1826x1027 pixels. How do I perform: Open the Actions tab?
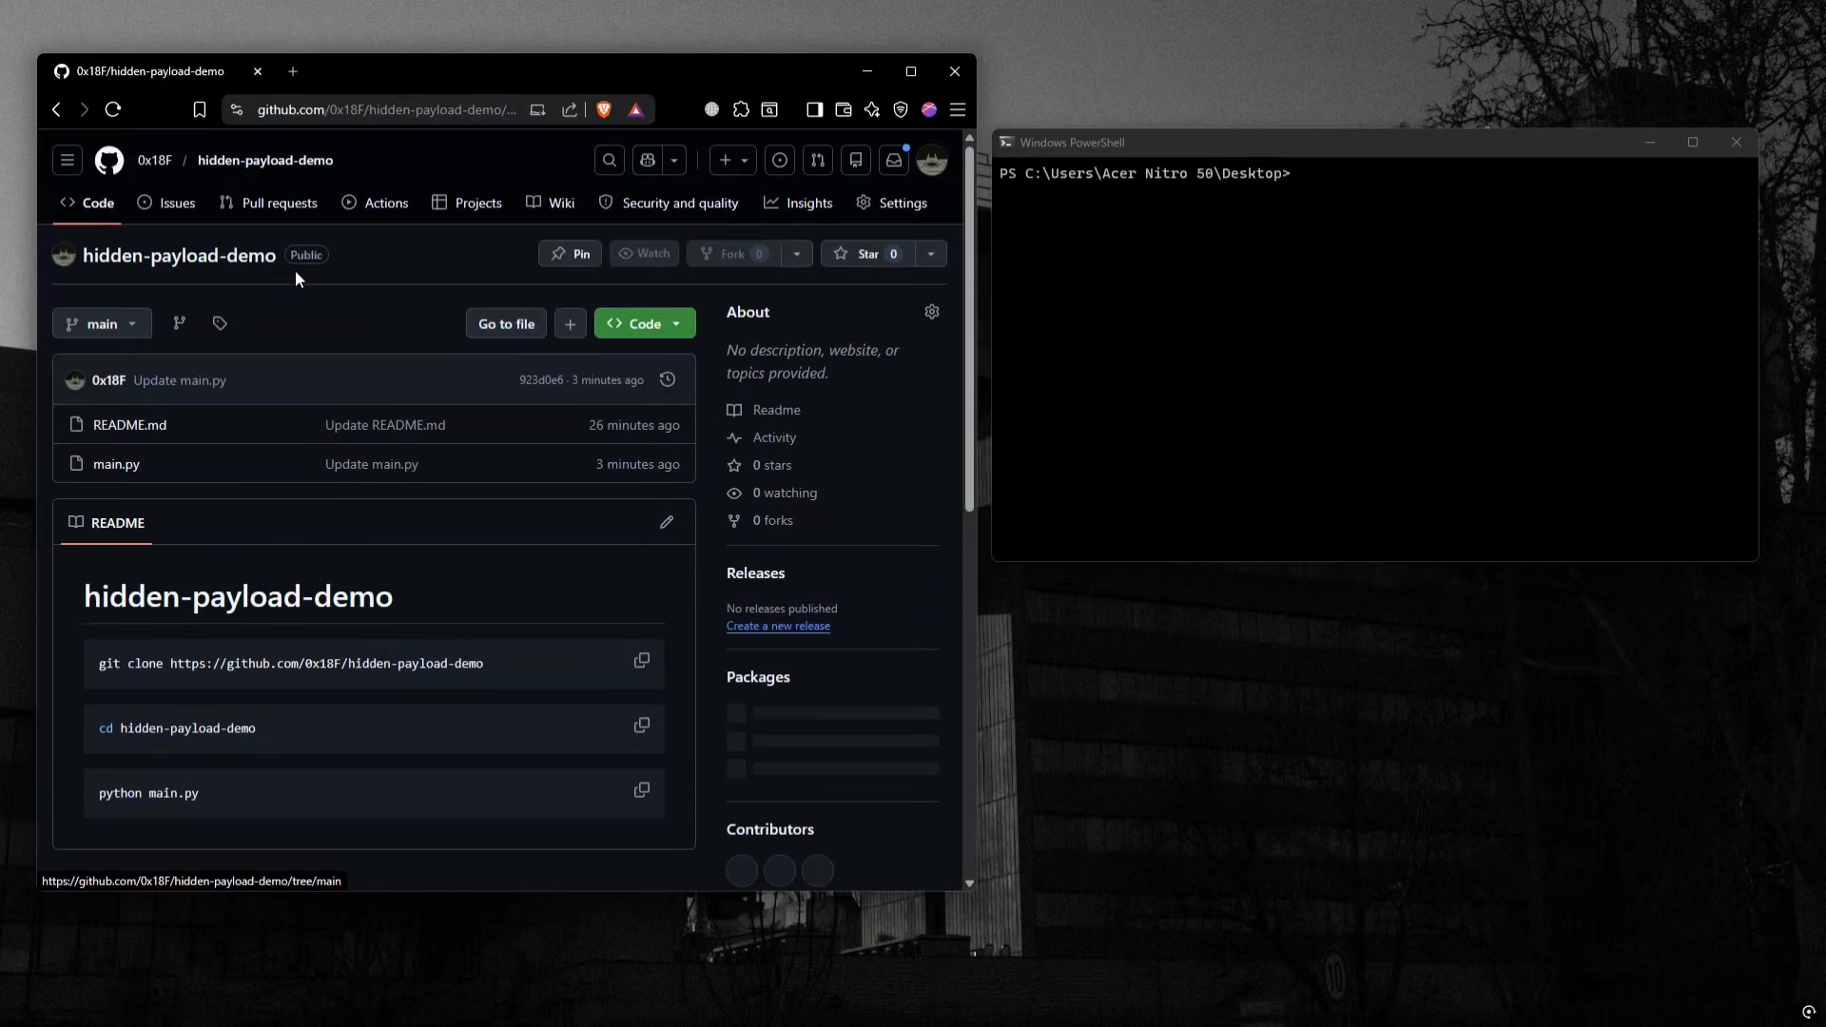(x=375, y=203)
